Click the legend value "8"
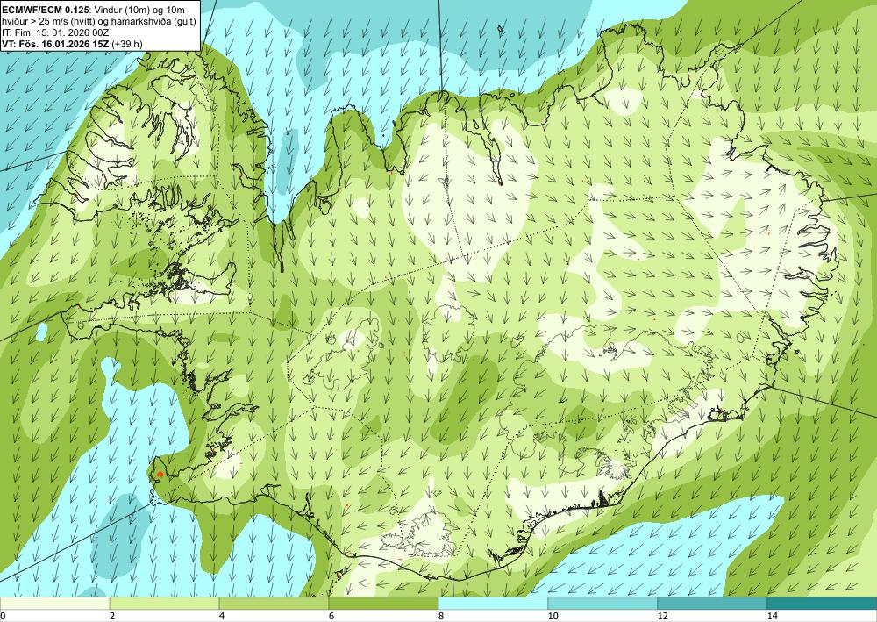The image size is (877, 622). [x=441, y=617]
